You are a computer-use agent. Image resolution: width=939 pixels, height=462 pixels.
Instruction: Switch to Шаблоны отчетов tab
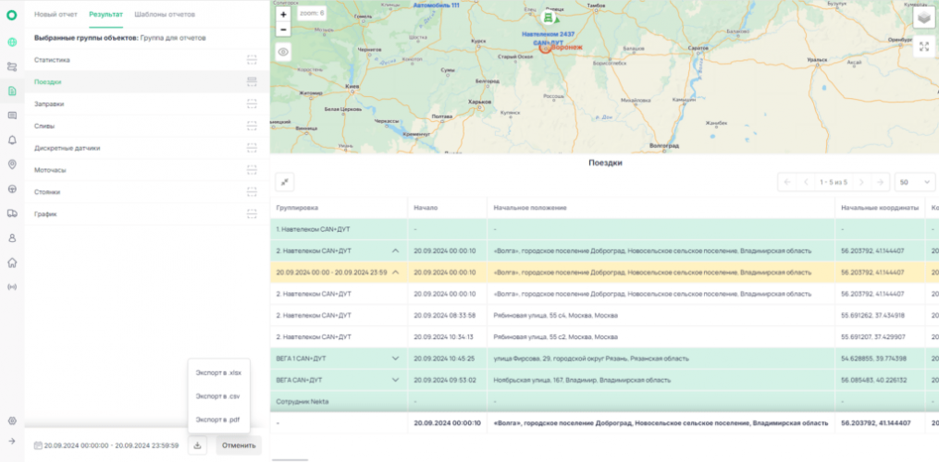165,15
